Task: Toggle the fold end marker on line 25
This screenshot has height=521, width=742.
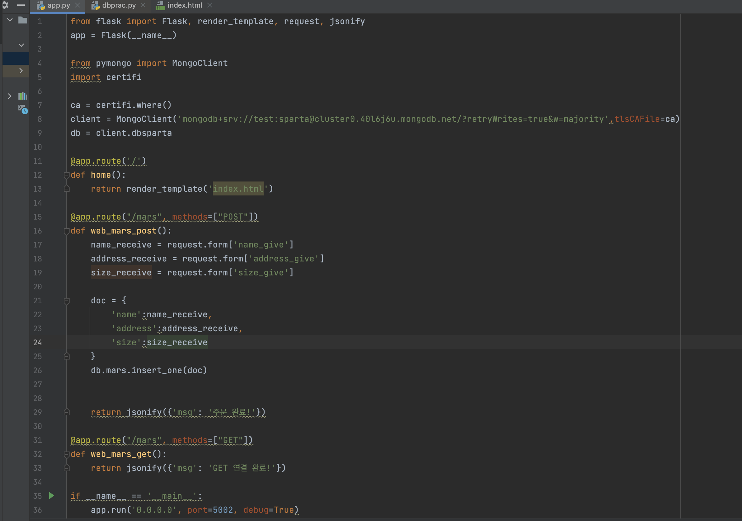Action: pos(67,356)
